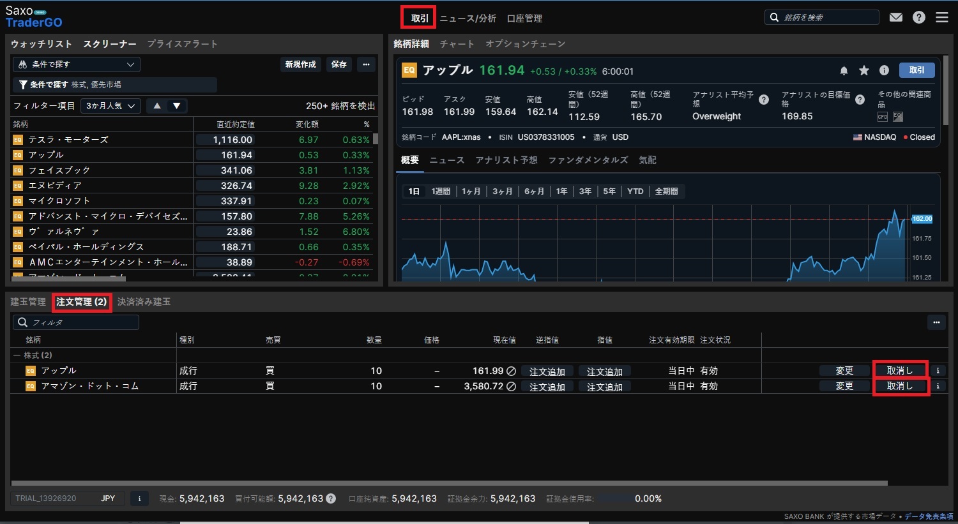Click 変更 for the Apple order
The image size is (958, 524).
[844, 371]
